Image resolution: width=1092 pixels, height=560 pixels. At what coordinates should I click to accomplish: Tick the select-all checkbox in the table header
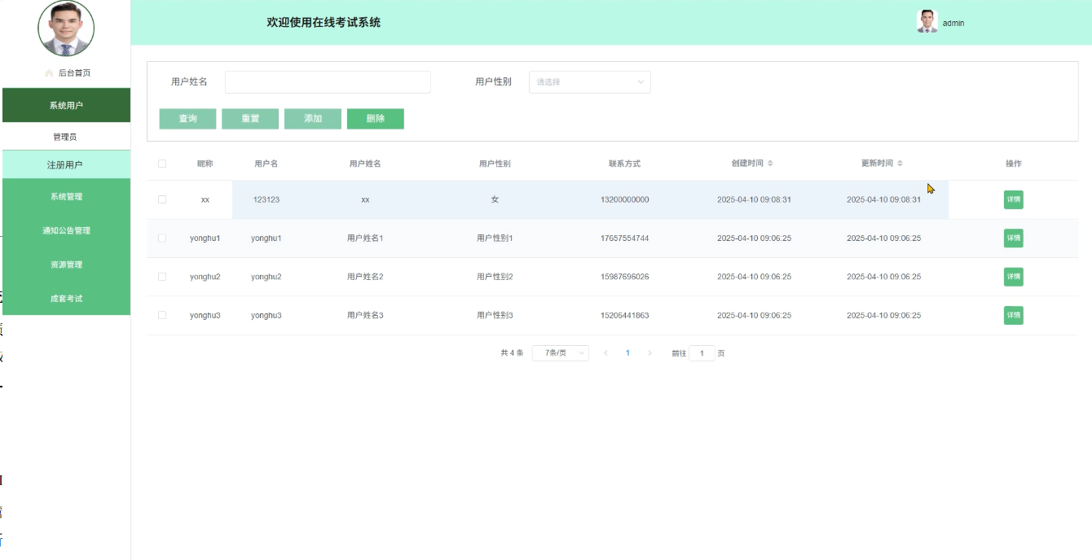click(162, 164)
